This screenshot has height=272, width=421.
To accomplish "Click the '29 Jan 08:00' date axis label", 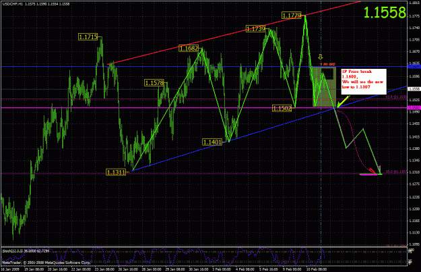I will (x=174, y=269).
